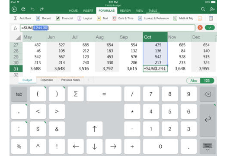Switch to the REVIEW ribbon tab
The image size is (227, 156).
(125, 11)
